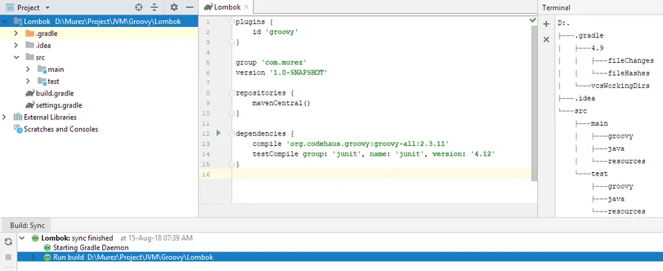Click the groovy-all dependency string
The height and width of the screenshot is (271, 663).
367,144
